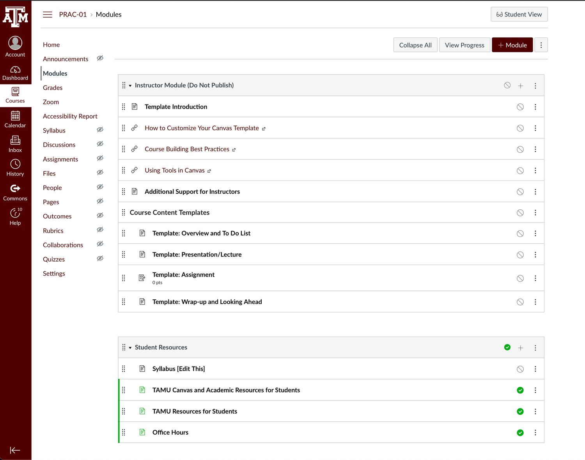Image resolution: width=585 pixels, height=460 pixels.
Task: Open Template: Presentation/Lecture page
Action: pyautogui.click(x=197, y=255)
